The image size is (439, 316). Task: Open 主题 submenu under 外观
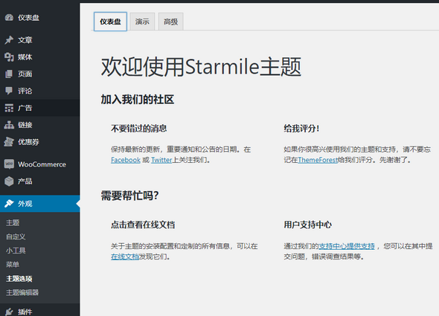click(x=13, y=223)
